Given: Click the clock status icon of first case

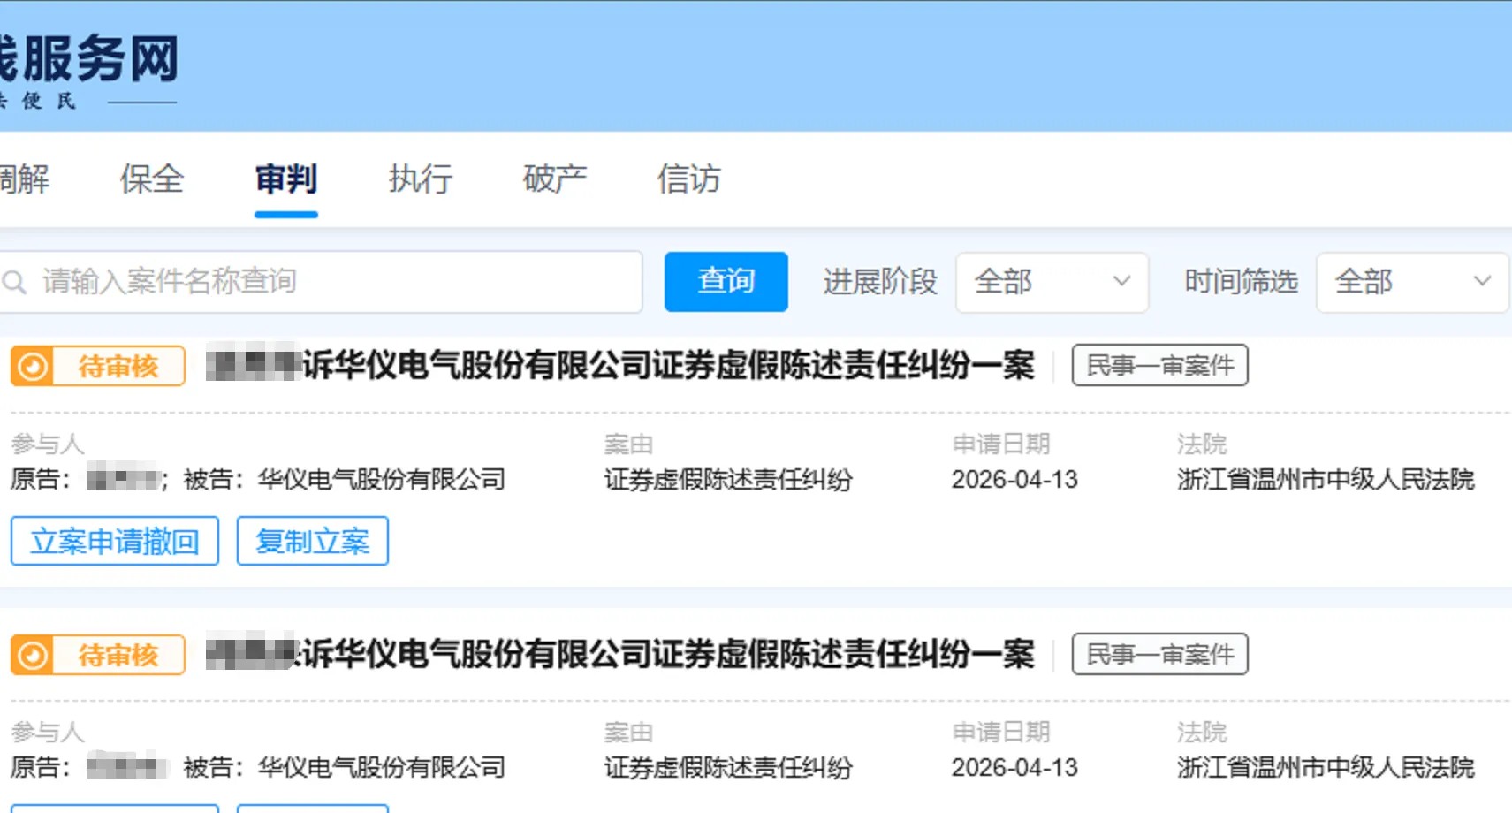Looking at the screenshot, I should click(33, 366).
